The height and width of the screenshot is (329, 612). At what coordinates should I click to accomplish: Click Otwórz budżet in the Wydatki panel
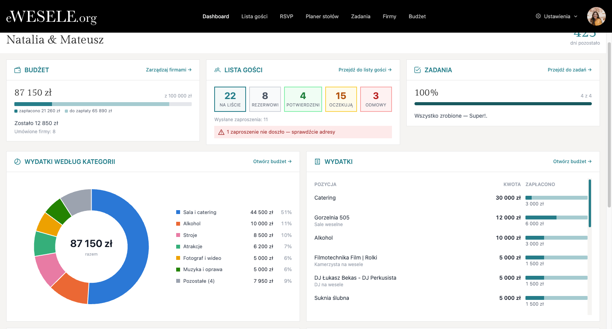[572, 162]
